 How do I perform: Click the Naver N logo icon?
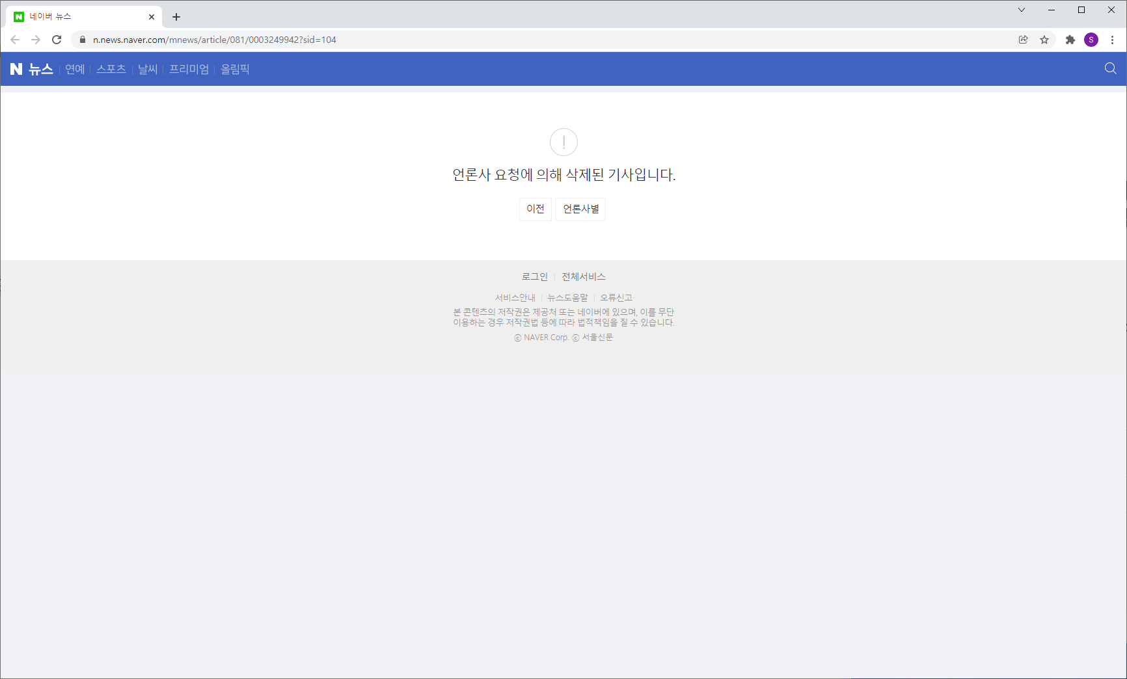pos(16,69)
